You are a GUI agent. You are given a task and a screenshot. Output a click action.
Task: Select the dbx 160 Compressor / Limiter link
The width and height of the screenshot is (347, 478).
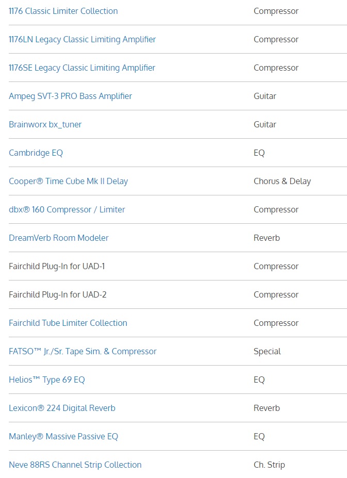pyautogui.click(x=67, y=209)
